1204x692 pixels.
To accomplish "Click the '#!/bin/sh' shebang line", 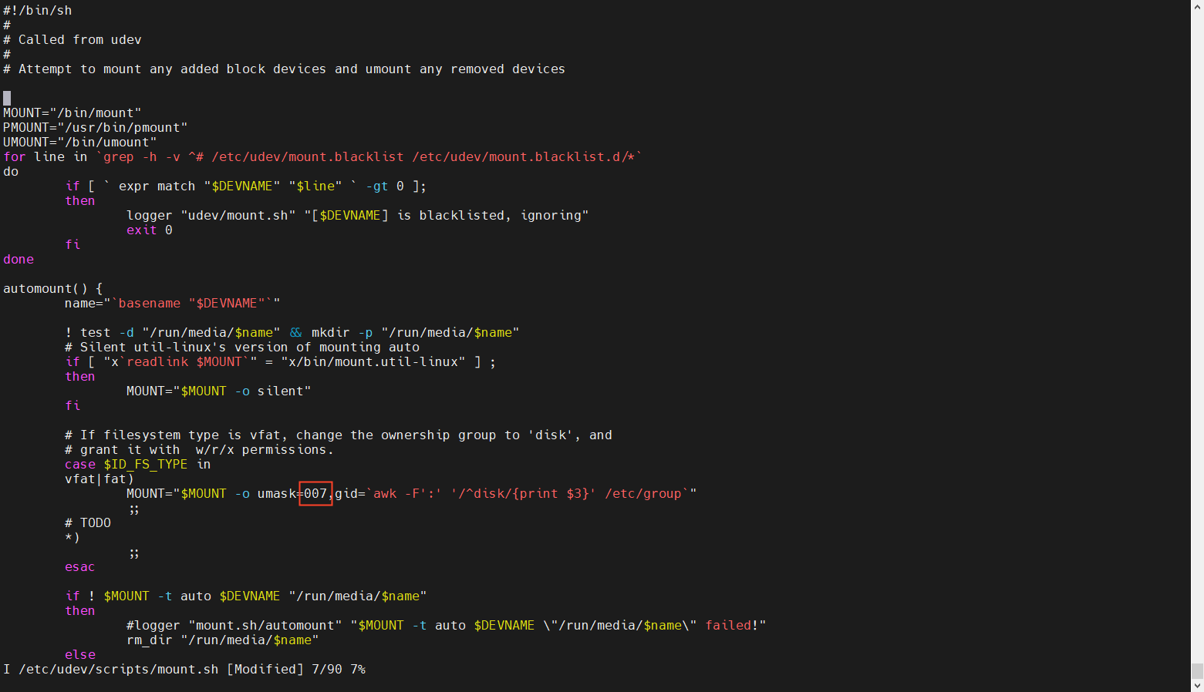I will click(x=38, y=10).
